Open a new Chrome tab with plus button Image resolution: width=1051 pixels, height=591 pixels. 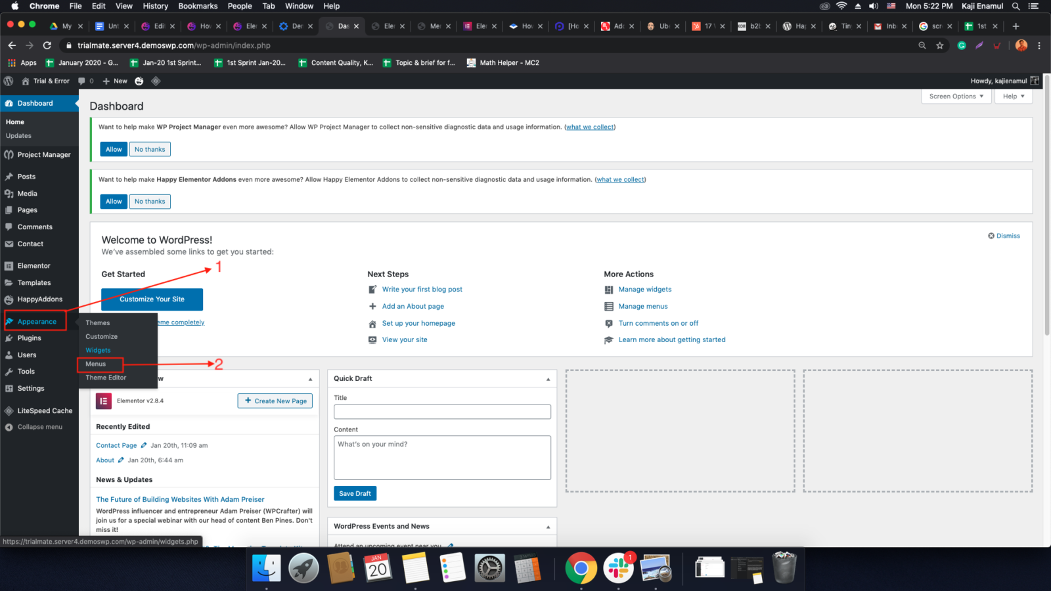tap(1016, 26)
